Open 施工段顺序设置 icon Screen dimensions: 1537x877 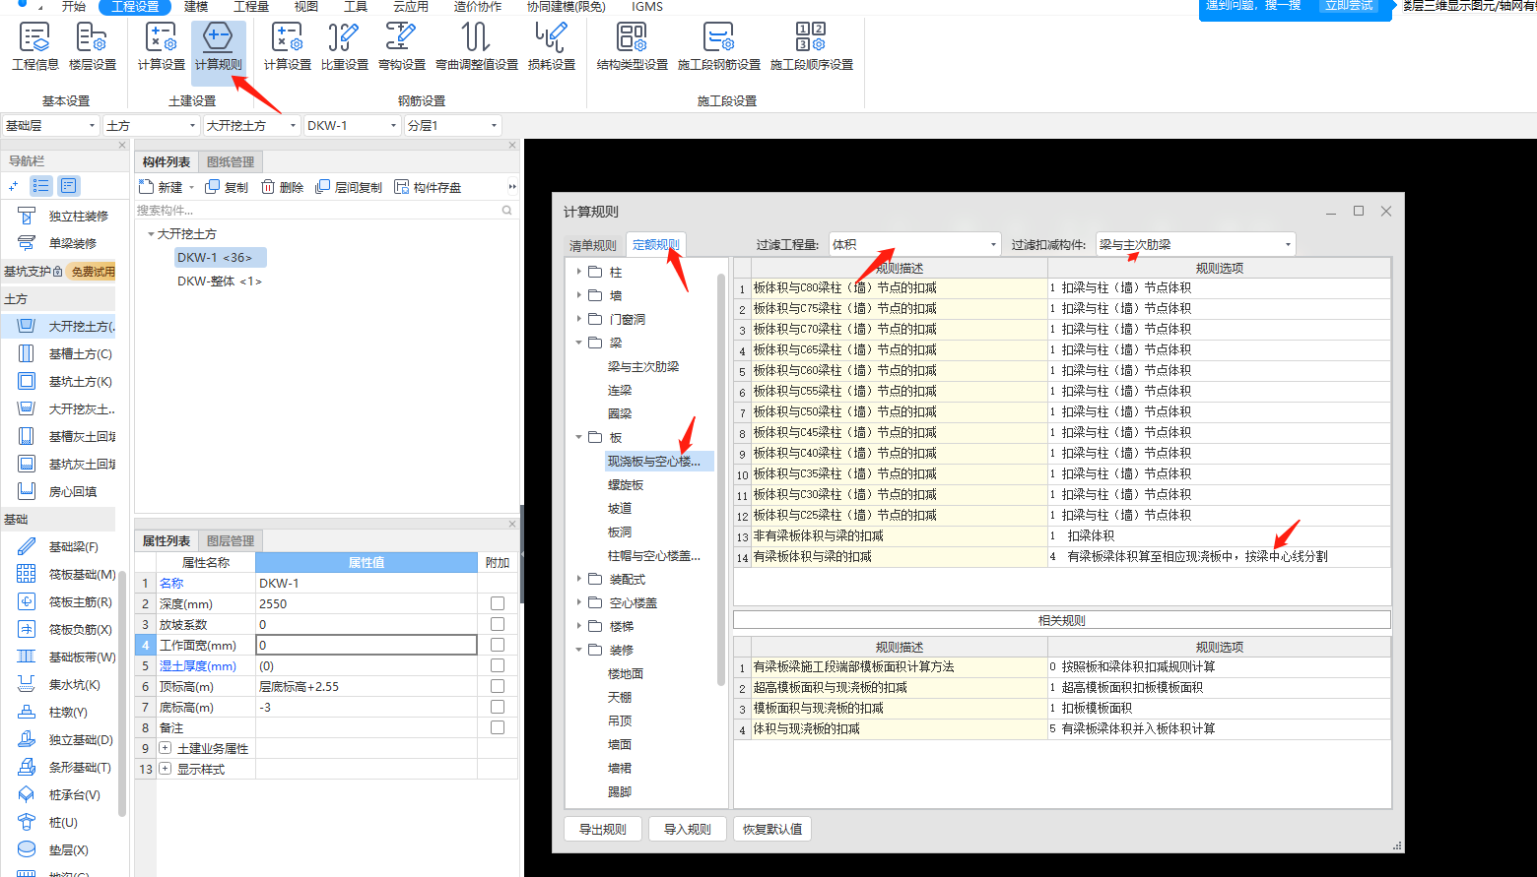[x=812, y=46]
